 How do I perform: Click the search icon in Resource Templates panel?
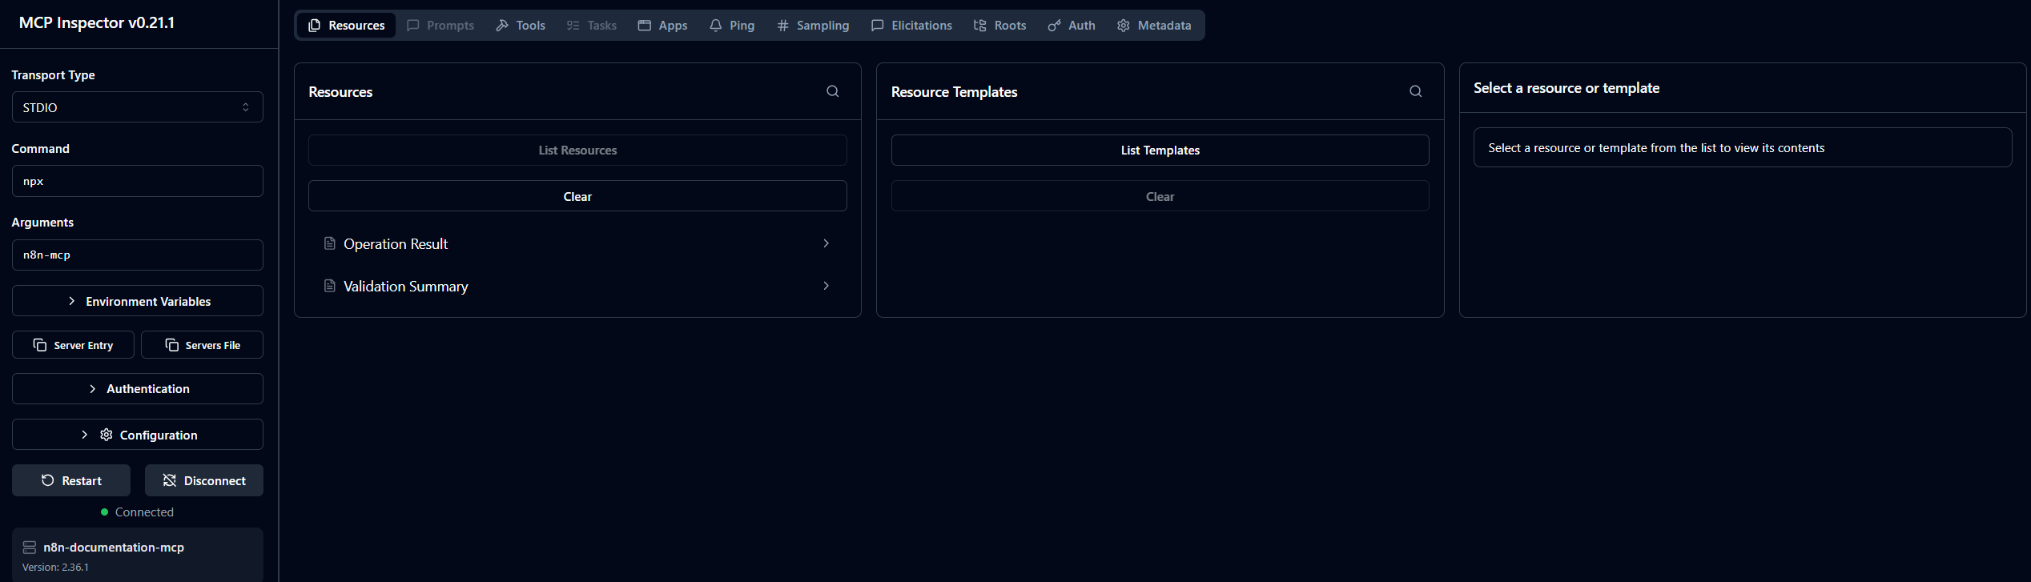click(1416, 91)
